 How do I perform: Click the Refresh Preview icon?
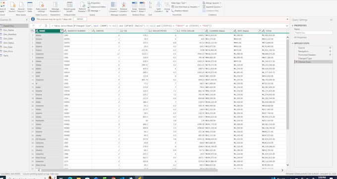click(82, 5)
